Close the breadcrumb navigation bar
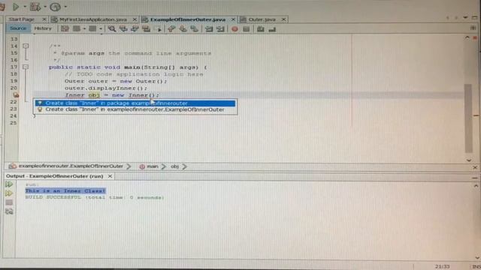This screenshot has height=270, width=481. [475, 167]
